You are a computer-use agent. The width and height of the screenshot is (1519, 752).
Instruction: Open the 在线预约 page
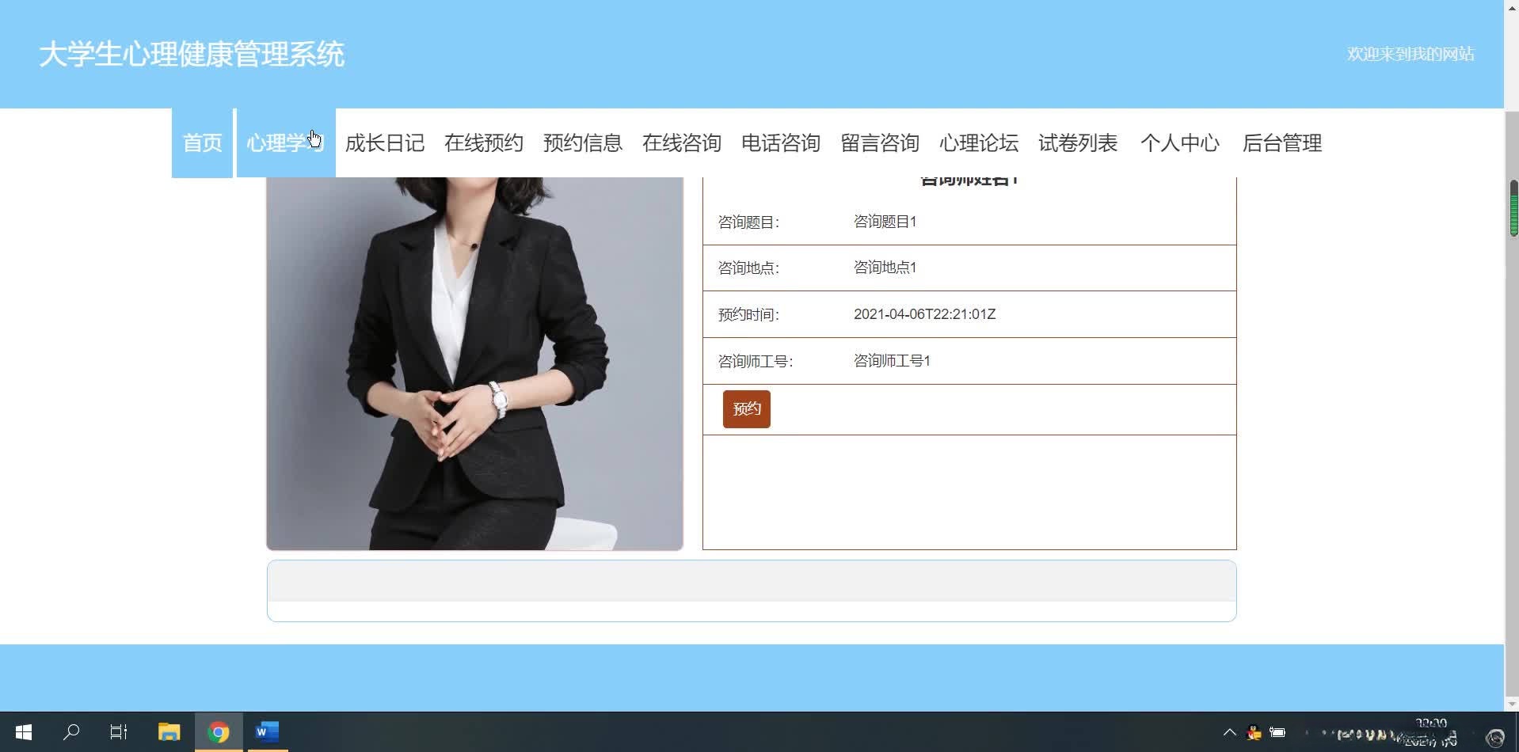point(484,143)
